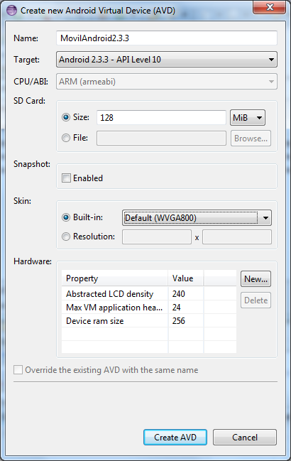Select the Abstracted LCD density row
291x461 pixels.
(x=149, y=293)
